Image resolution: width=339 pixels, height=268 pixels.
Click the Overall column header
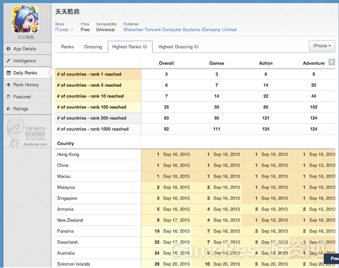(166, 63)
